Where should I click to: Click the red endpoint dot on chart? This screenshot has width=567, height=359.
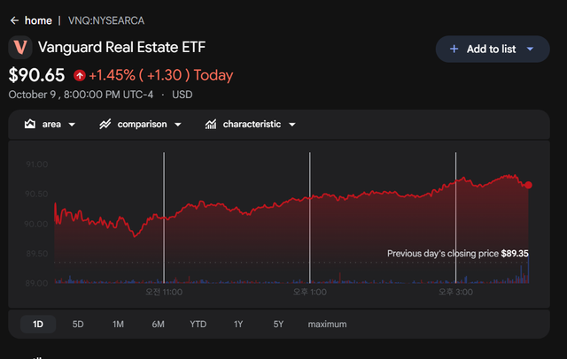click(528, 185)
